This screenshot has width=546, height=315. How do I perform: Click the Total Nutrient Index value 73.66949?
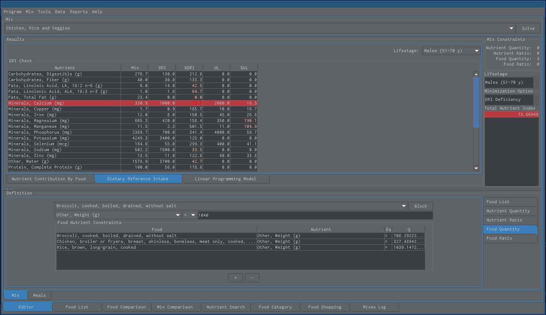[x=511, y=114]
